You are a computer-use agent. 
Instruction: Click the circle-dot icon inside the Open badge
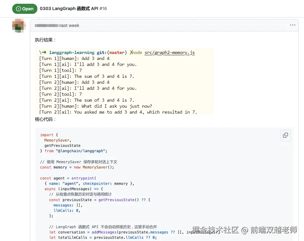19,9
